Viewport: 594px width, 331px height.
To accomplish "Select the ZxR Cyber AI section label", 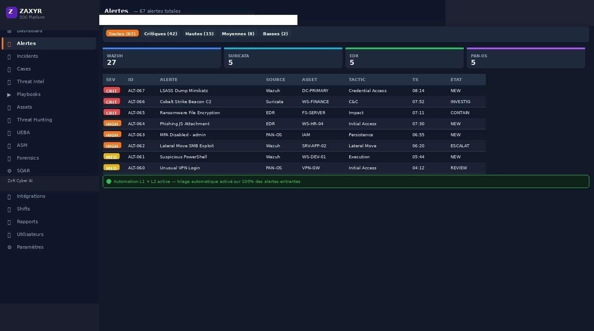I will [x=20, y=181].
